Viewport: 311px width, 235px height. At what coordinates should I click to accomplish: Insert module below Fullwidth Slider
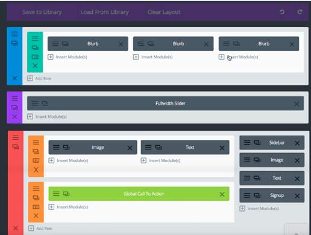(x=47, y=117)
